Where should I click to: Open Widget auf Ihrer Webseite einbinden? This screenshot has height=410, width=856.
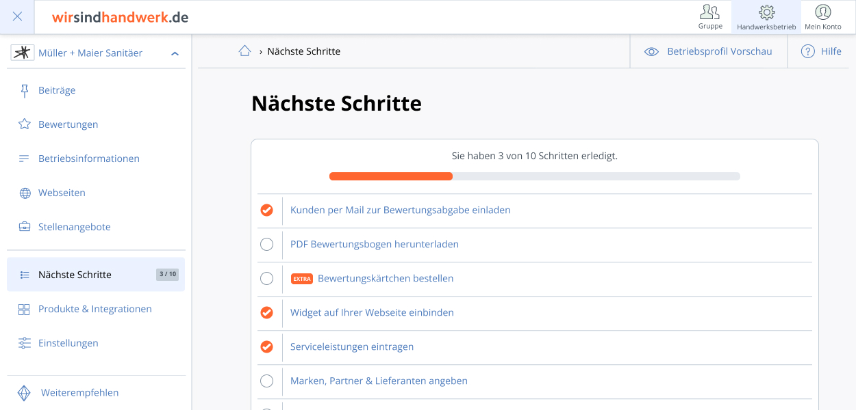(x=372, y=312)
